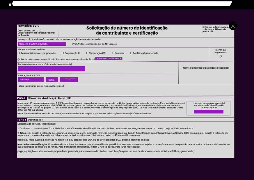Edit the name field showing Caroline Coutinho Dalroto
The image size is (254, 180).
pyautogui.click(x=42, y=44)
